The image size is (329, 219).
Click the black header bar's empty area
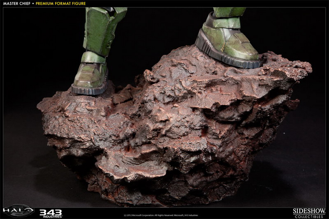[206, 3]
